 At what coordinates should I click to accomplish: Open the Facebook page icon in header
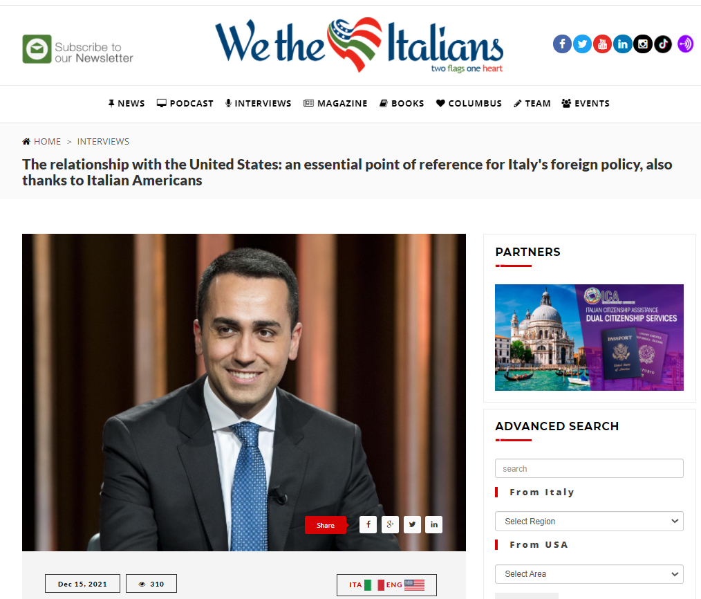(562, 44)
